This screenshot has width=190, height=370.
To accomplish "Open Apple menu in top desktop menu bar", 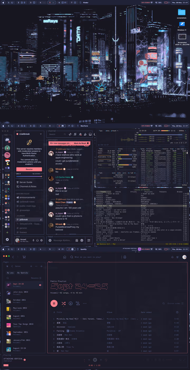I will (x=3, y=2).
